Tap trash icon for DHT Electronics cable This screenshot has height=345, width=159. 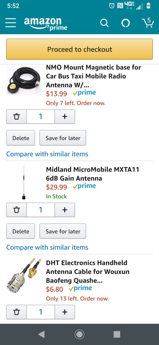pyautogui.click(x=17, y=312)
